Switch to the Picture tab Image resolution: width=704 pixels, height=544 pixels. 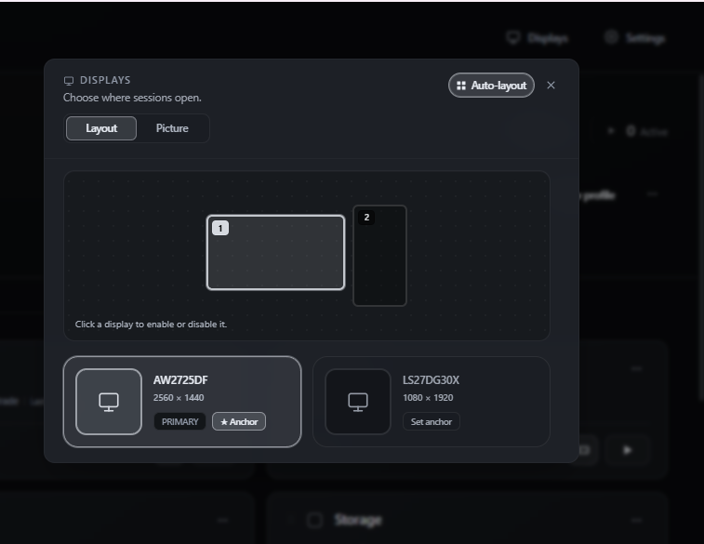(x=172, y=128)
